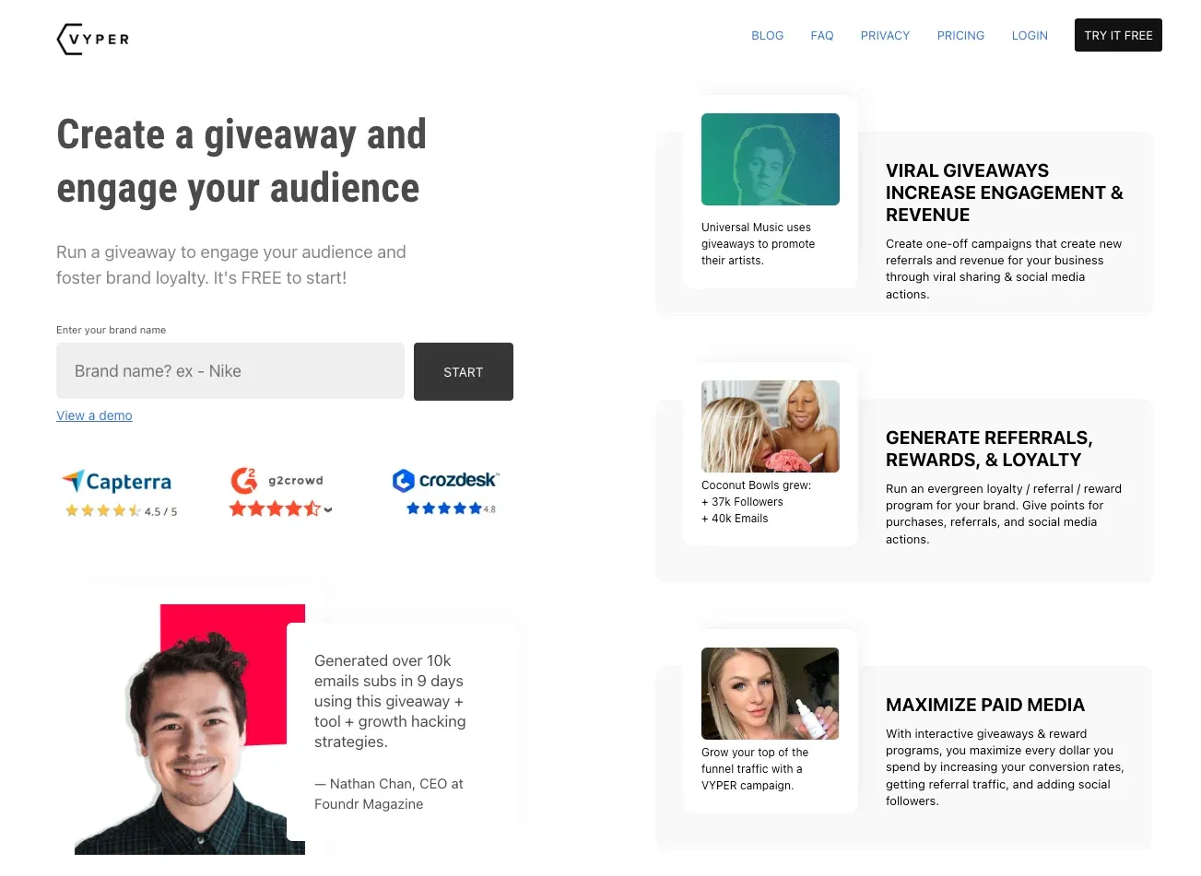Click the Generate Referrals, Rewards, & Loyalty heading
Viewport: 1201px width, 876px height.
tap(989, 449)
